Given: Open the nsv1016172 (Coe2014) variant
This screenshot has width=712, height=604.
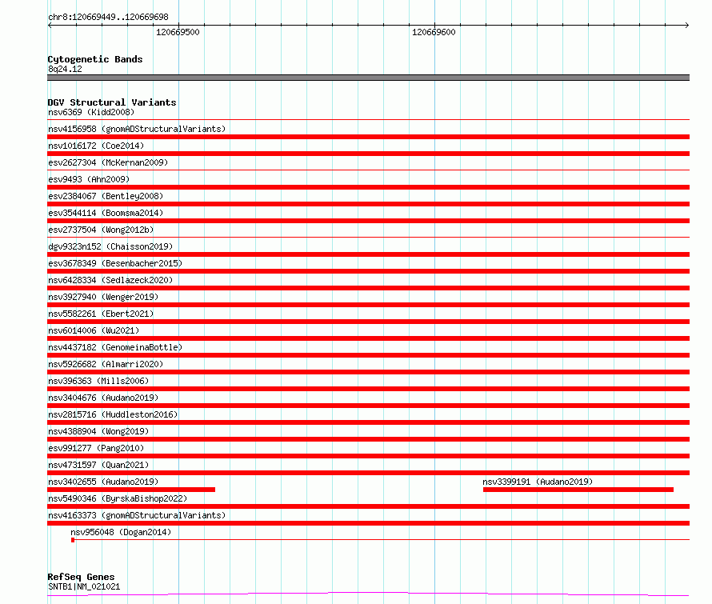Looking at the screenshot, I should click(x=96, y=146).
